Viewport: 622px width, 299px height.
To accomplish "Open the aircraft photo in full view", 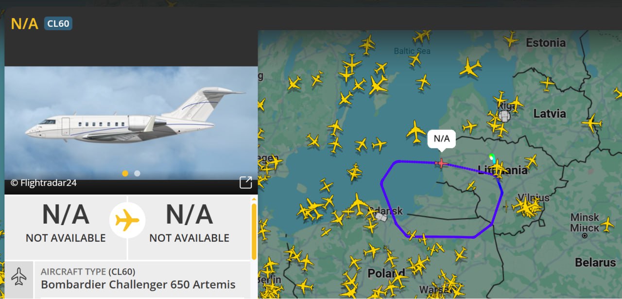I will pyautogui.click(x=246, y=182).
